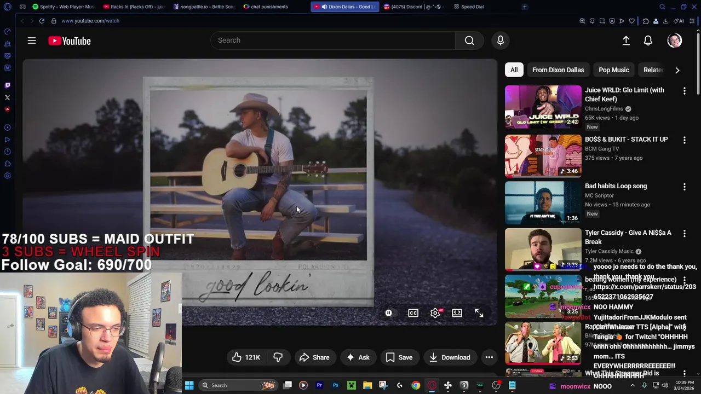Viewport: 701px width, 394px height.
Task: Pause the video with the player button
Action: (x=388, y=313)
